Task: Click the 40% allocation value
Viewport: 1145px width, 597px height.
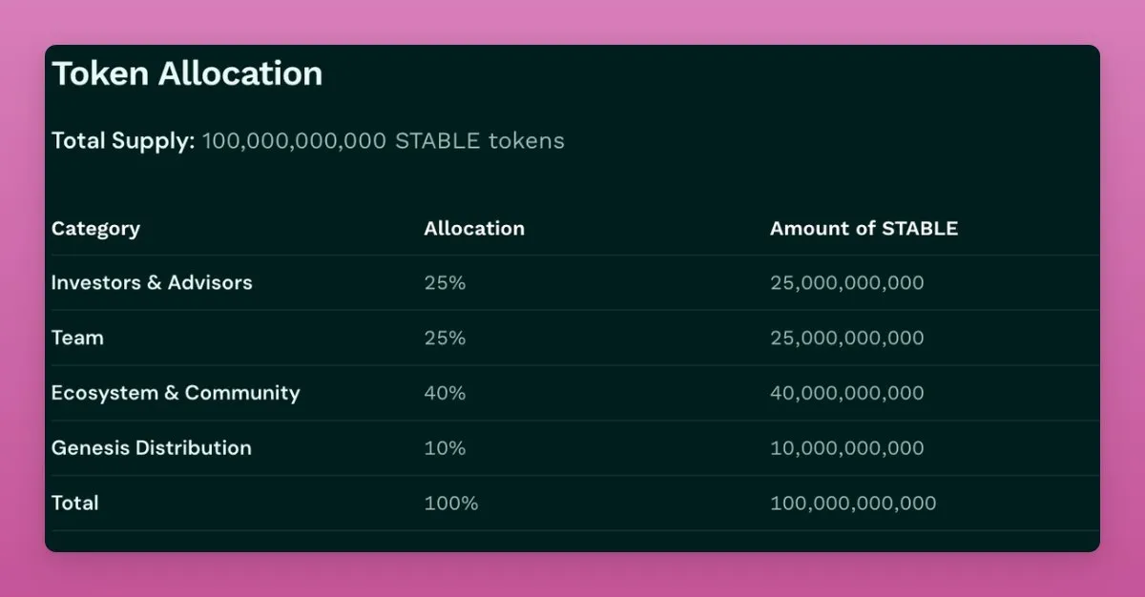Action: (445, 393)
